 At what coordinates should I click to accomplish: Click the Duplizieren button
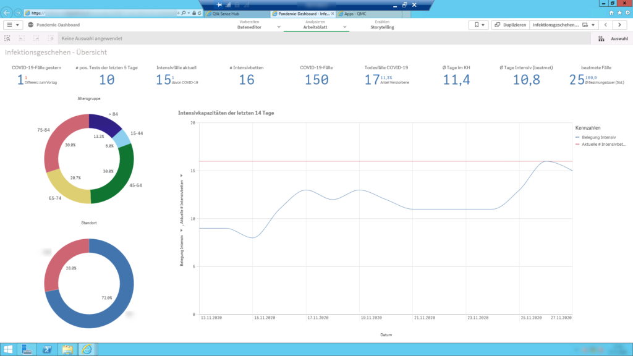(x=511, y=25)
